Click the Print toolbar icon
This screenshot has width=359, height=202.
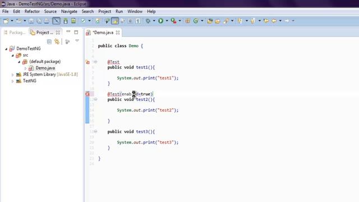coord(47,21)
